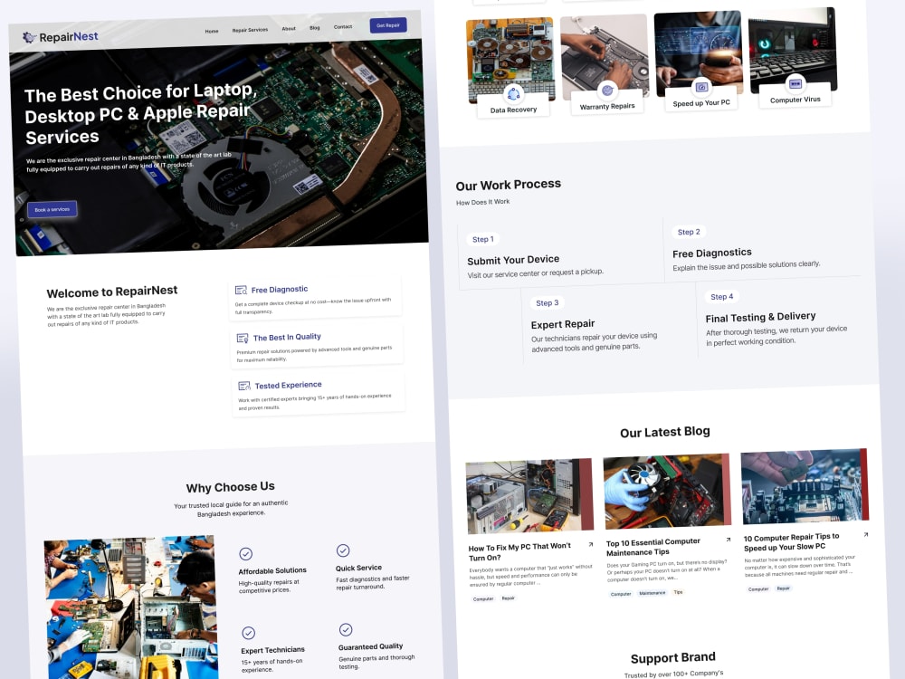Select the Step 1 badge

[483, 239]
